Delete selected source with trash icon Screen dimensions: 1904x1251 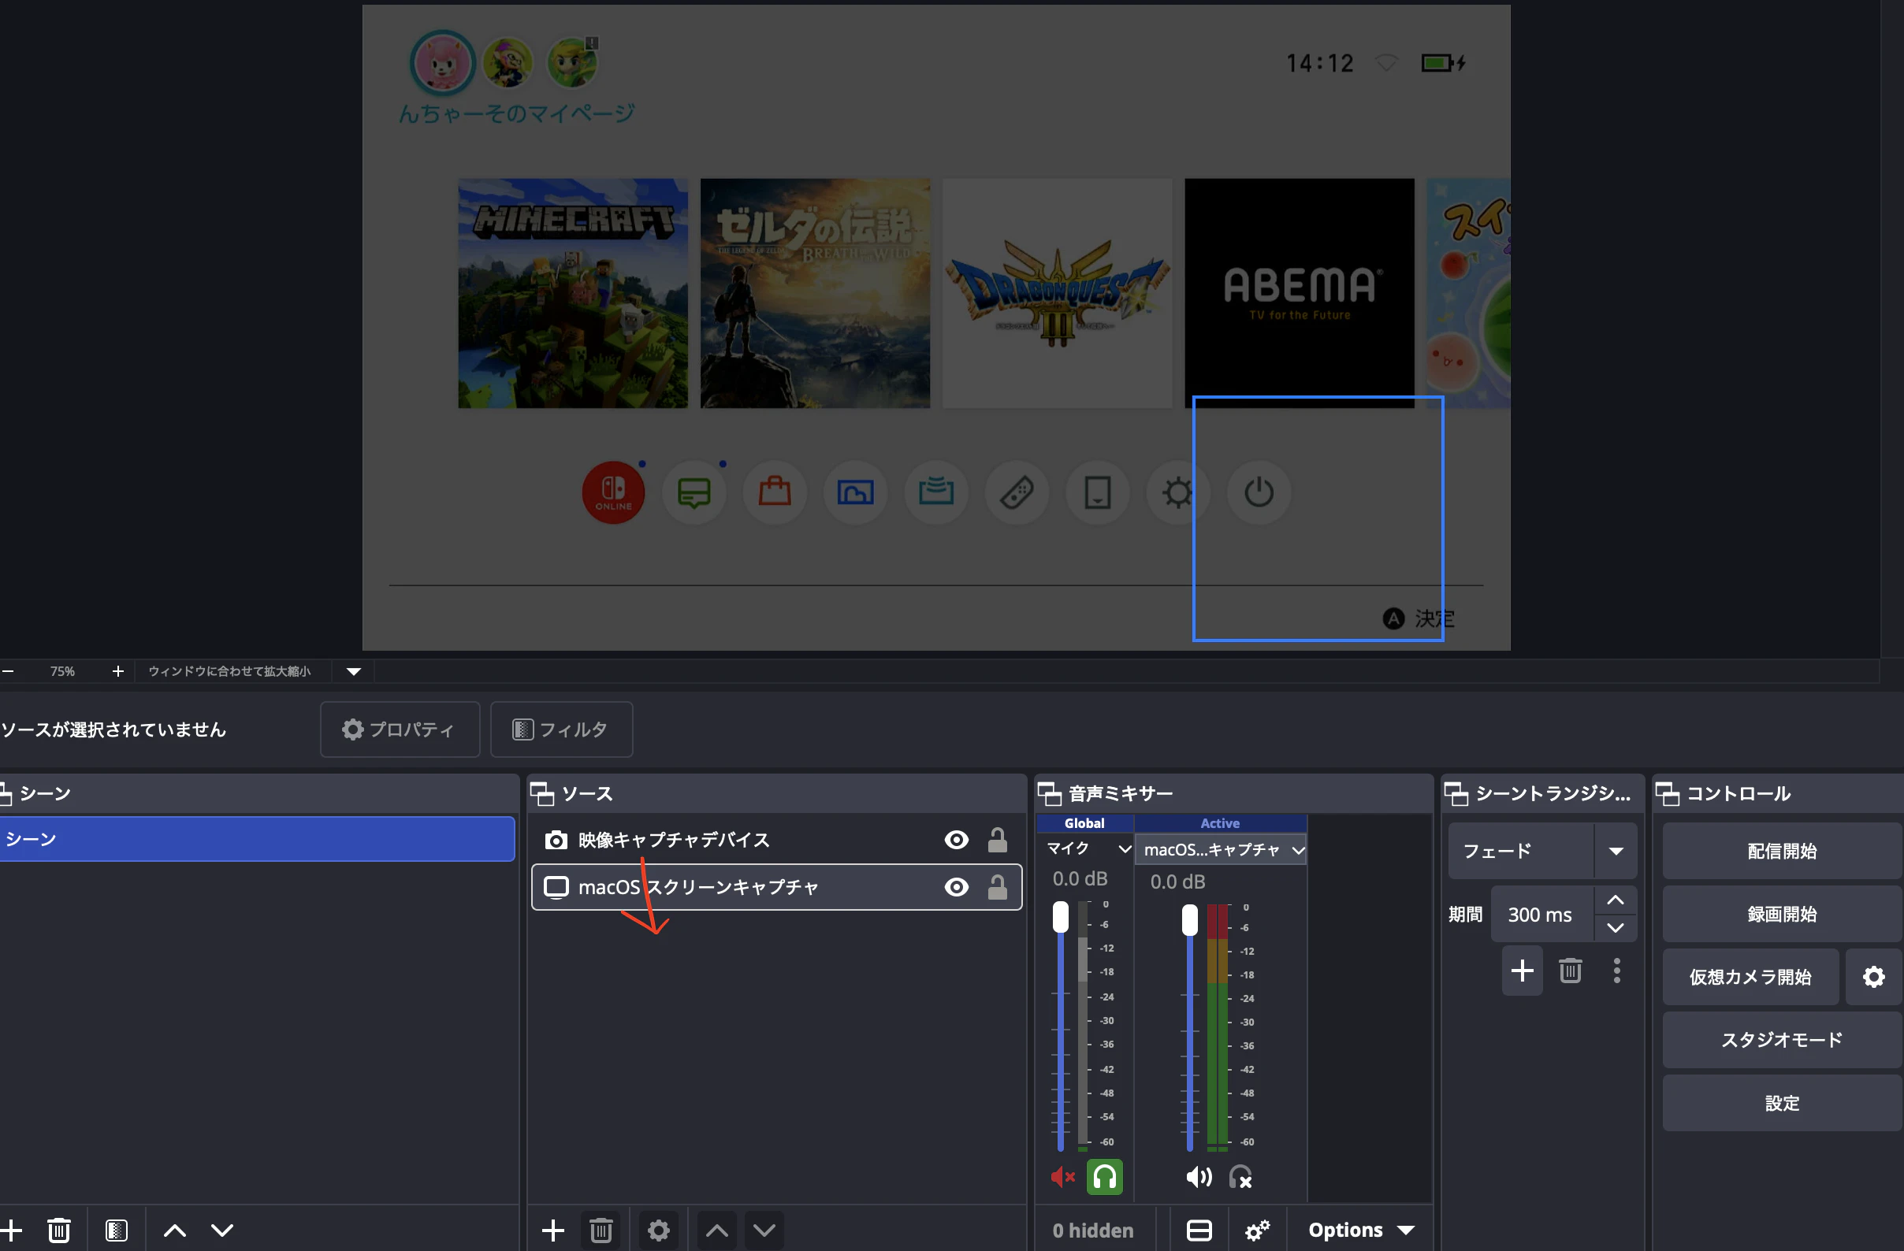tap(601, 1230)
